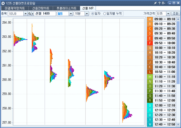Open the 선옵잔량차트 tab

[x=40, y=8]
